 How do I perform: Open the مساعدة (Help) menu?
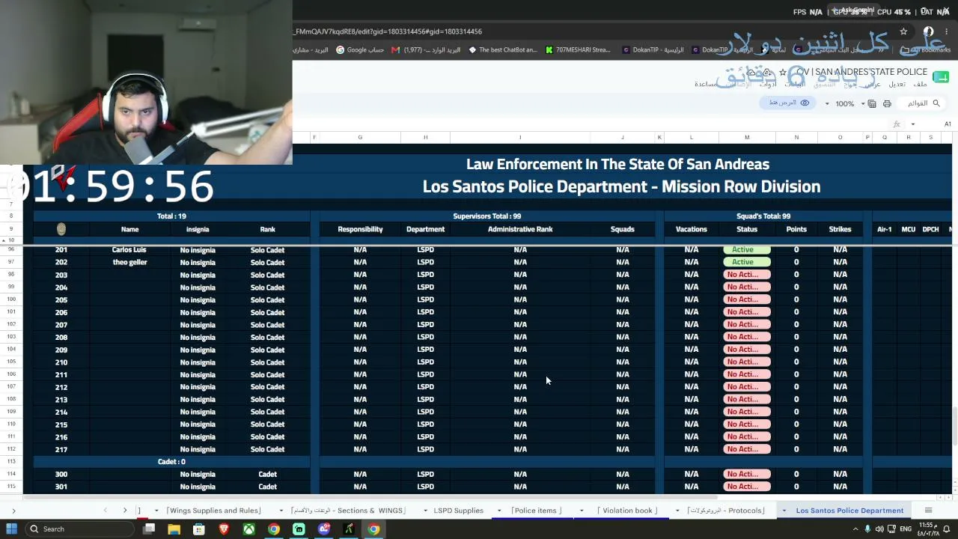click(707, 84)
